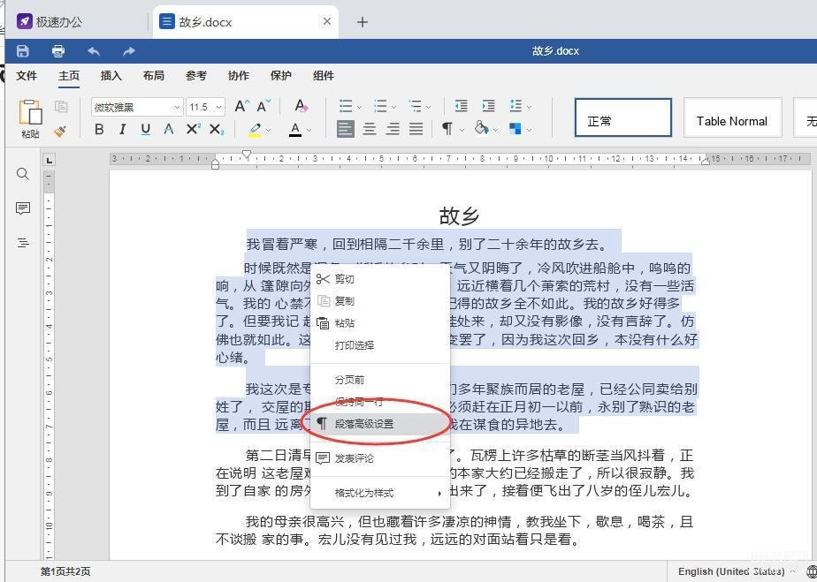Select the 正常 style
The height and width of the screenshot is (582, 817).
(x=623, y=117)
